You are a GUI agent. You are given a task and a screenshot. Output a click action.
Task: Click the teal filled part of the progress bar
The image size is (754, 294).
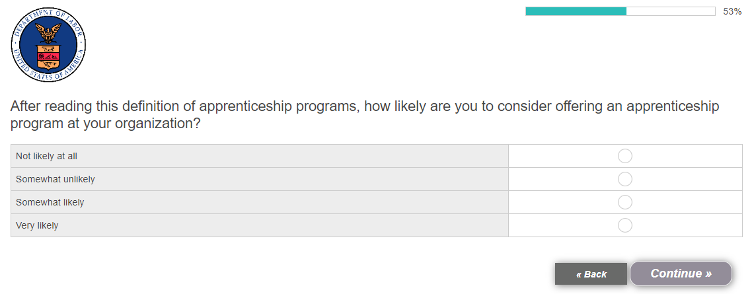576,11
